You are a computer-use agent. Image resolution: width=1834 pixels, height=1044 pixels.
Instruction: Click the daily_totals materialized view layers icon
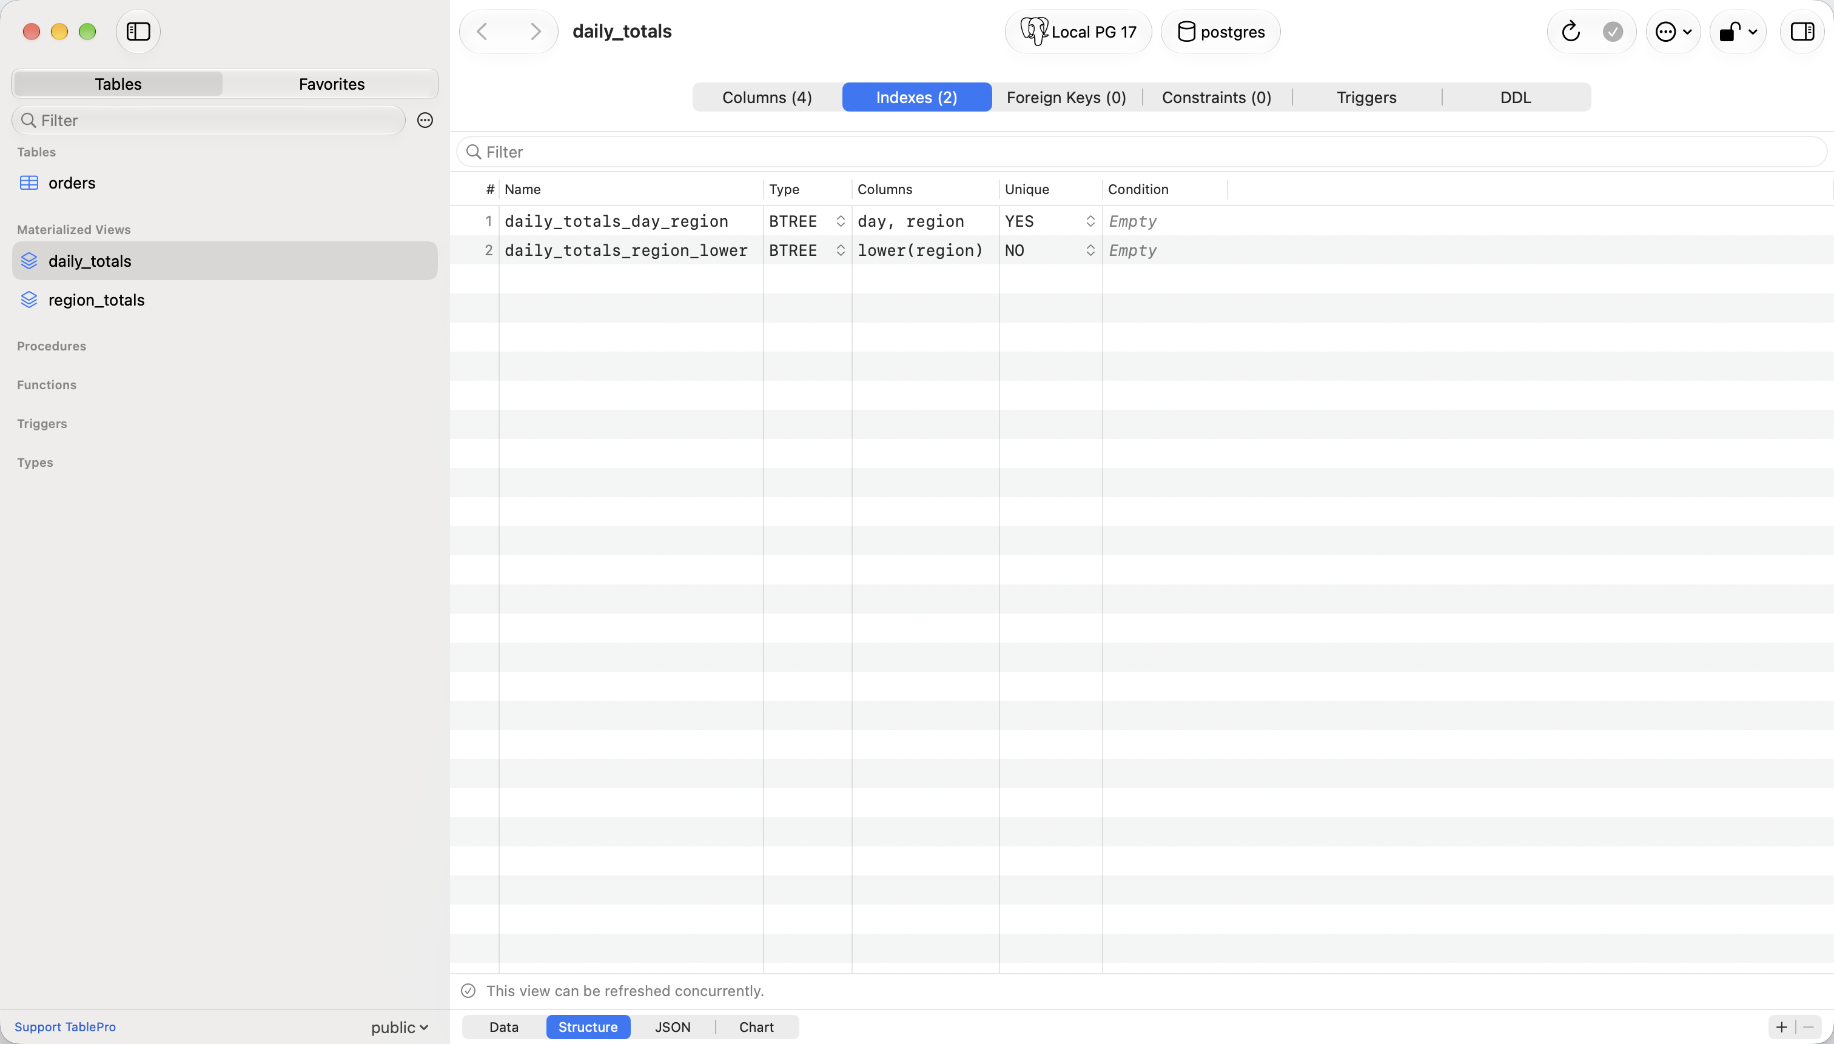(x=29, y=261)
